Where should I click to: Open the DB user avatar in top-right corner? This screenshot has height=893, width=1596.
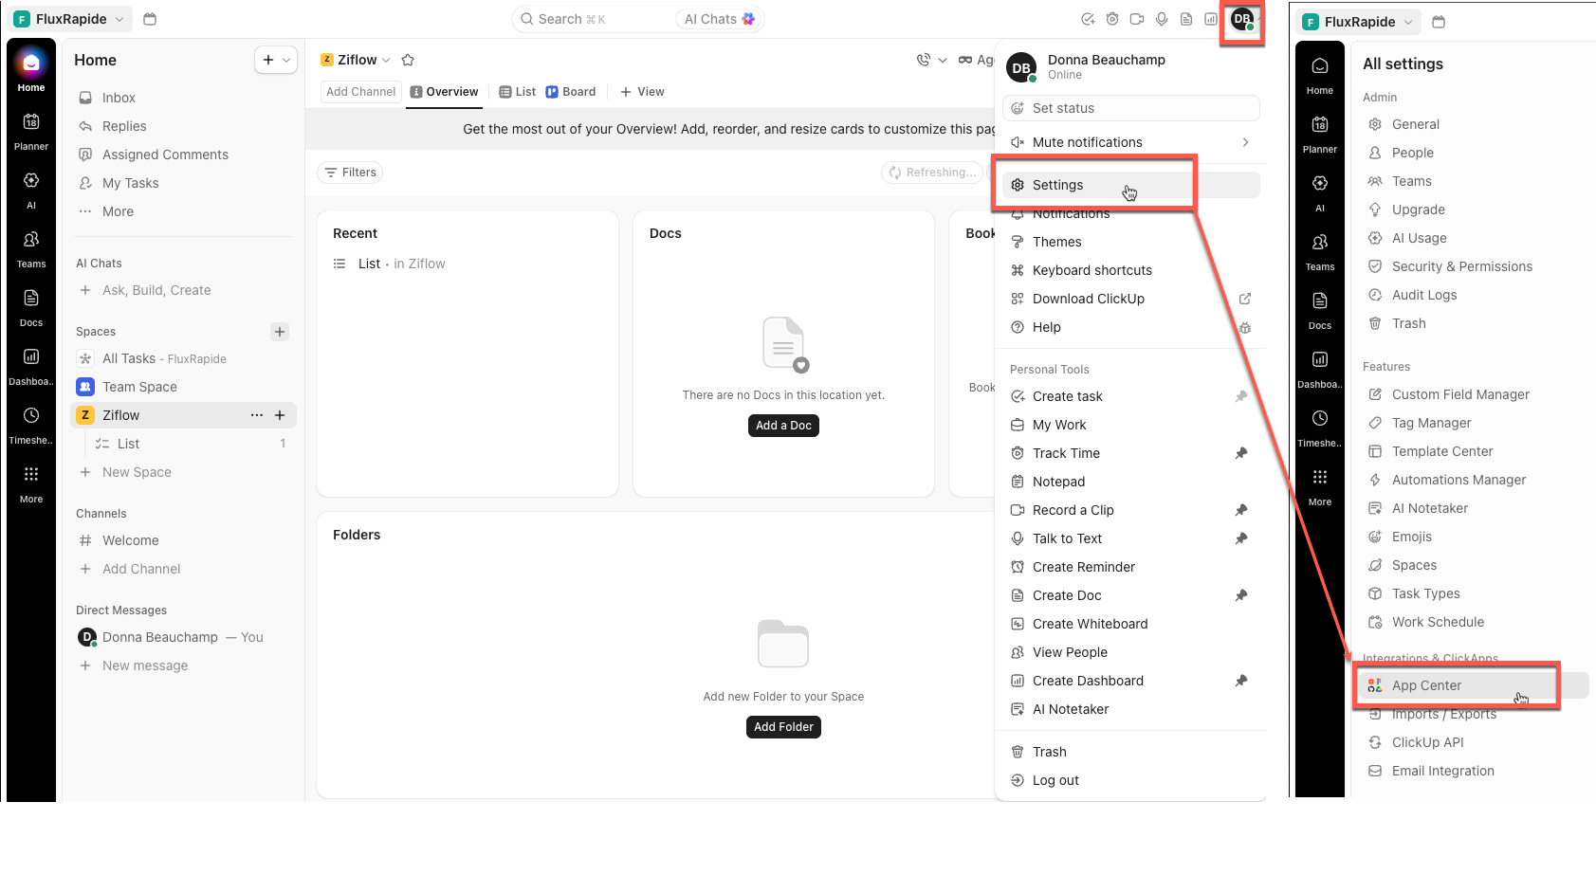point(1242,19)
